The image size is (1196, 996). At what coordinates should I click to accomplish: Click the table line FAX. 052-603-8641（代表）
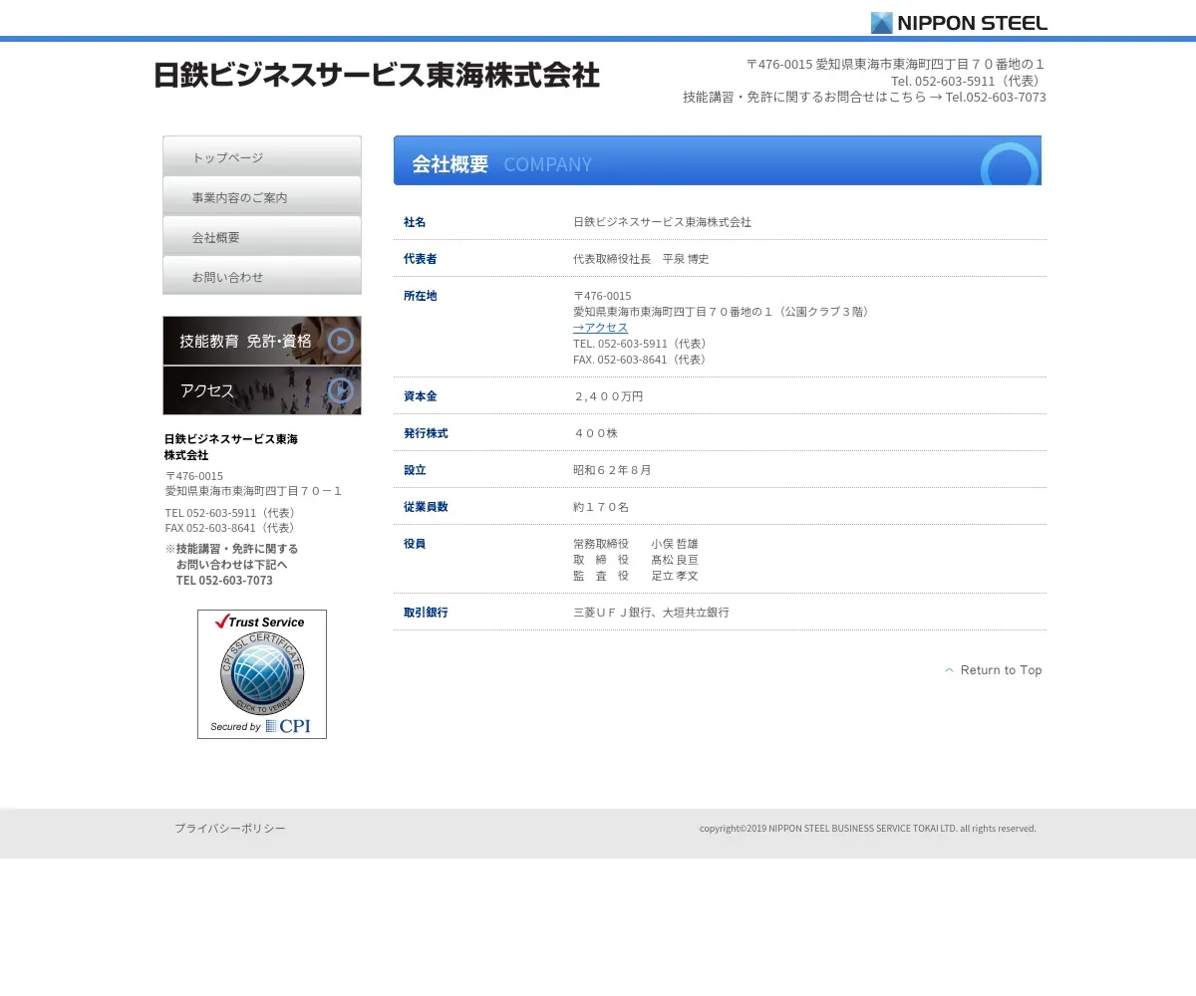[x=642, y=360]
